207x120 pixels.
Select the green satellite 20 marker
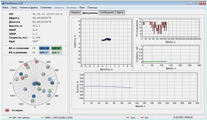coord(39,89)
